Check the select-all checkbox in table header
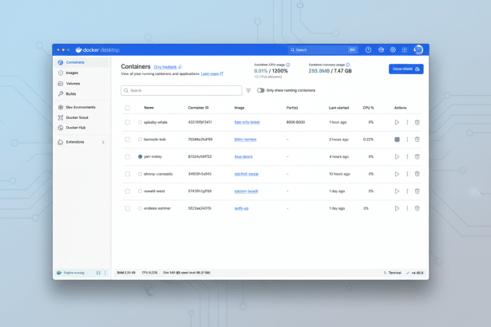The height and width of the screenshot is (327, 491). tap(128, 108)
